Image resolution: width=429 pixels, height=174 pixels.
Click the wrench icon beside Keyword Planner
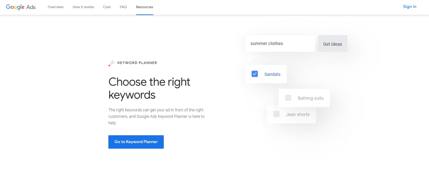(x=111, y=63)
